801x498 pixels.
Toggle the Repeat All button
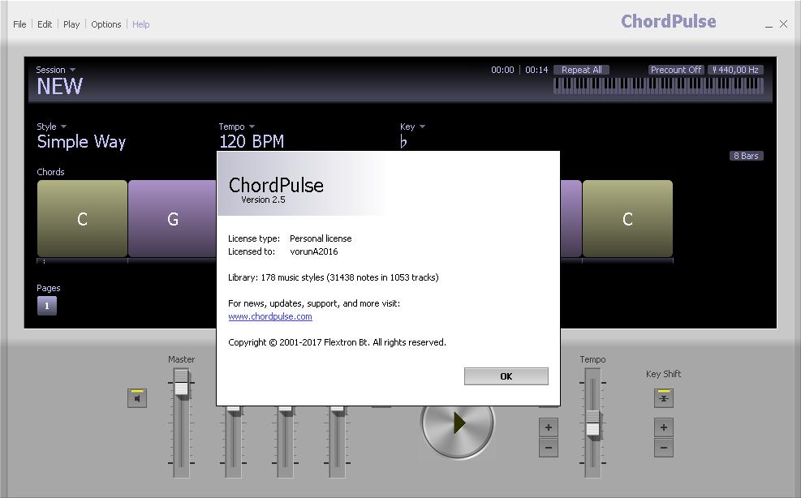tap(581, 70)
